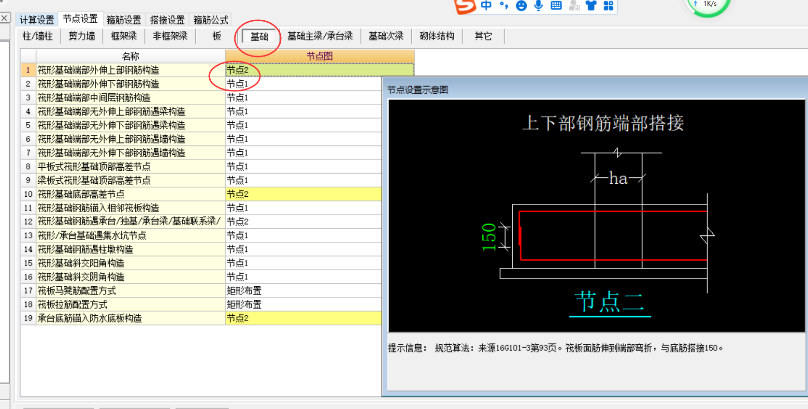Select the 其它 category button
This screenshot has height=409, width=808.
[x=483, y=36]
